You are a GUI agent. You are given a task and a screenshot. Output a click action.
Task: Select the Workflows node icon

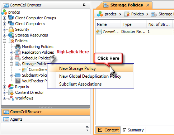[x=11, y=98]
